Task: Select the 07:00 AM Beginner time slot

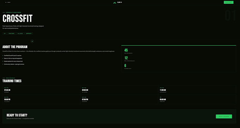Action: 42,90
